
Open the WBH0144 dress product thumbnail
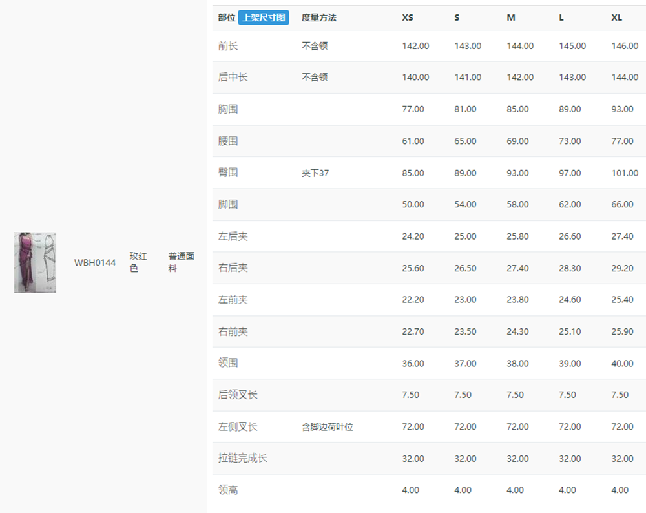(x=35, y=262)
